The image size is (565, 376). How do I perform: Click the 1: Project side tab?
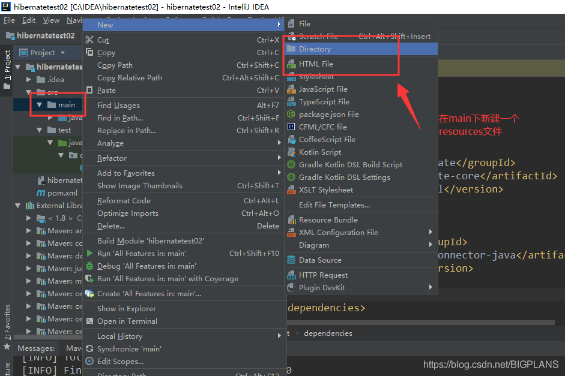pyautogui.click(x=7, y=70)
